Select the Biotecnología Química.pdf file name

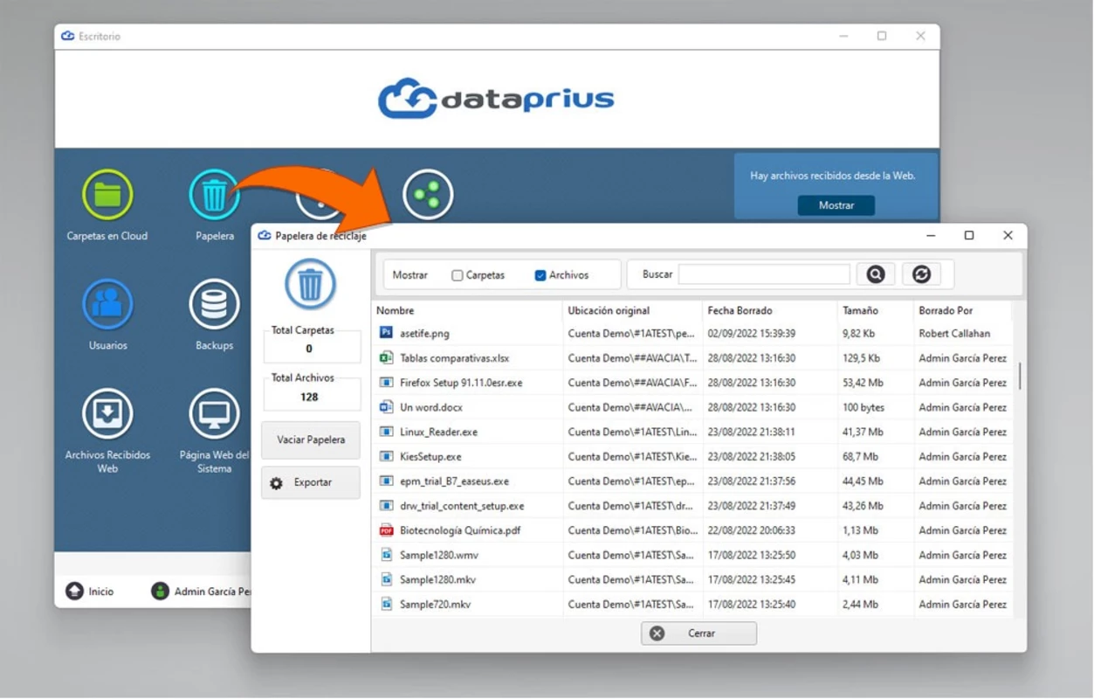[460, 530]
